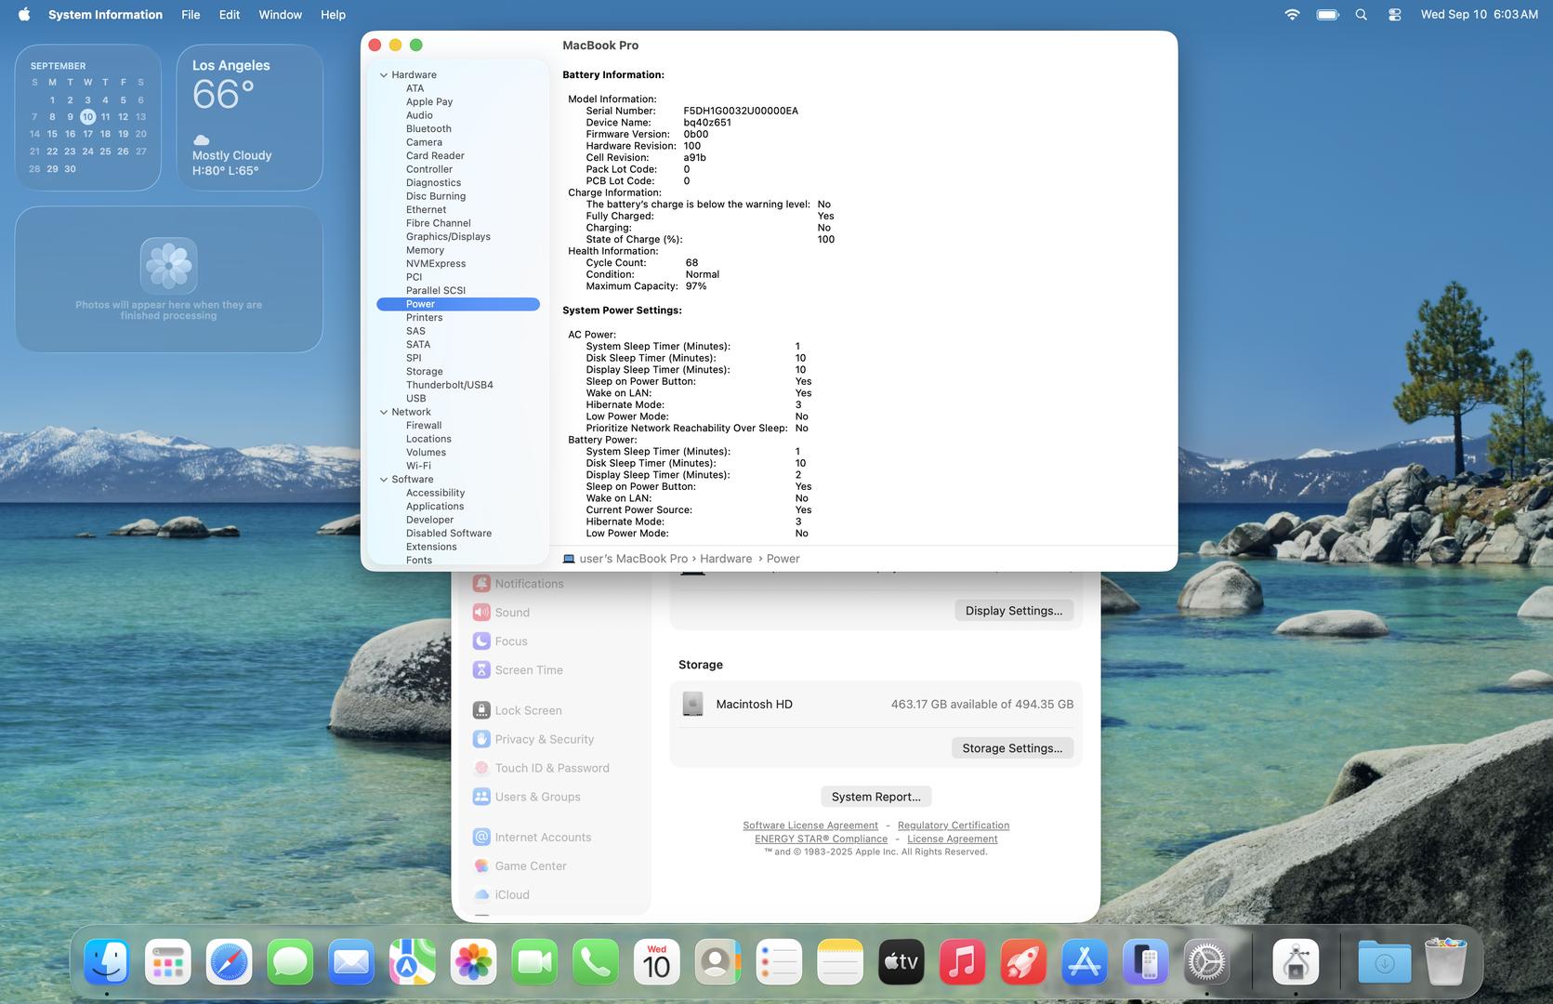Open Spotlight search in menu bar
The height and width of the screenshot is (1004, 1553).
(x=1362, y=14)
